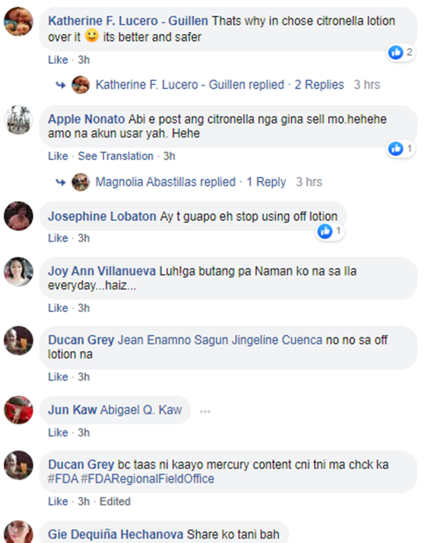Open tagged profile Abigael Q. Kaw
The height and width of the screenshot is (543, 445).
pyautogui.click(x=141, y=410)
